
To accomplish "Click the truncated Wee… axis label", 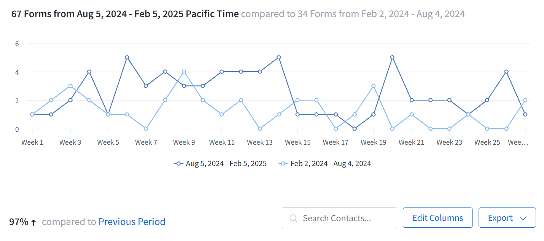I will click(518, 142).
